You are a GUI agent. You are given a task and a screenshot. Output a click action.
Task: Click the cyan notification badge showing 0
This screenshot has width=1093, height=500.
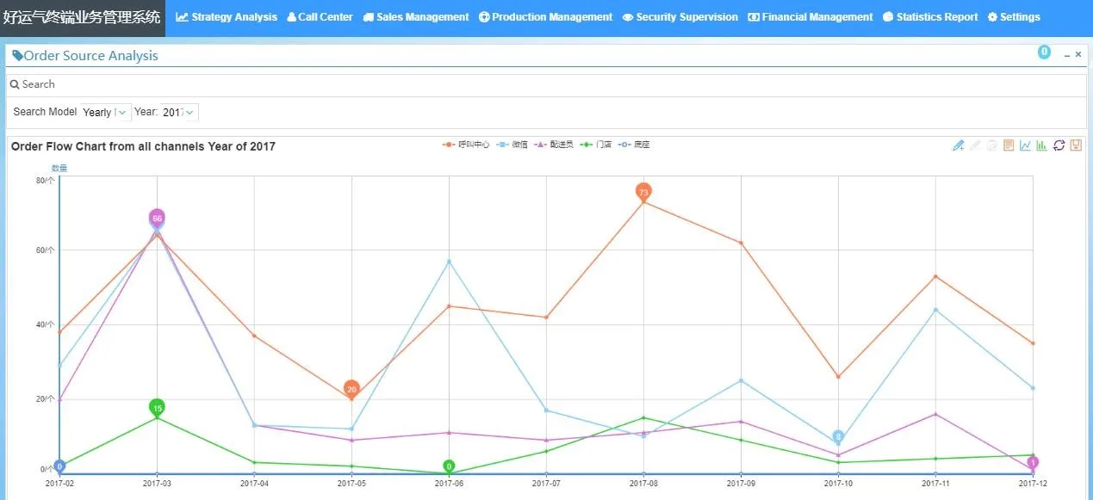point(1044,52)
